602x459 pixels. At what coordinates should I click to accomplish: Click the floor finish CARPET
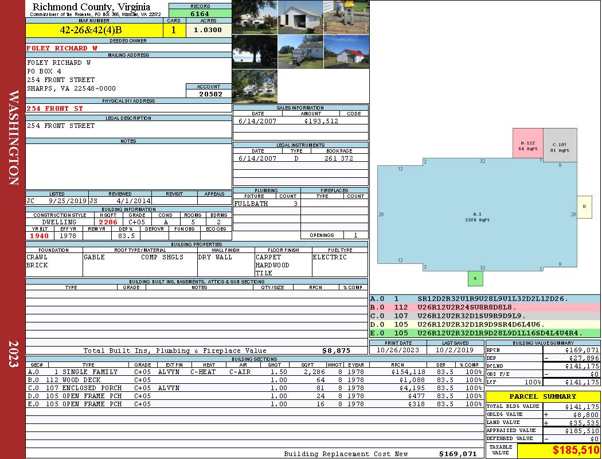click(268, 257)
